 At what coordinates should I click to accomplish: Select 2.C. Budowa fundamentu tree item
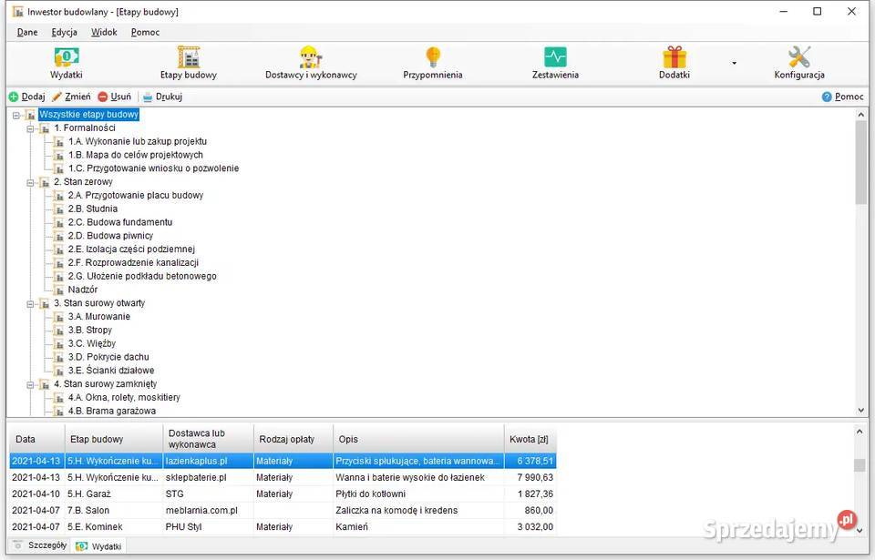tap(119, 222)
